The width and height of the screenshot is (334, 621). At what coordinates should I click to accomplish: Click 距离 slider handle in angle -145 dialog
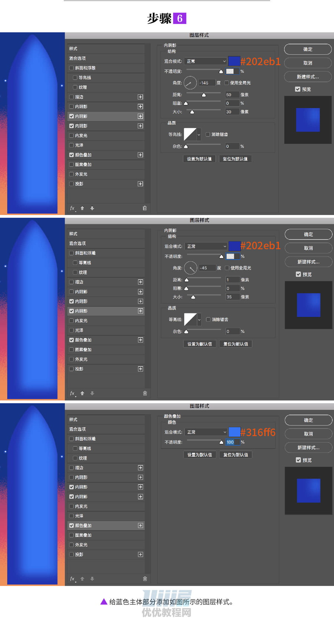pyautogui.click(x=204, y=95)
